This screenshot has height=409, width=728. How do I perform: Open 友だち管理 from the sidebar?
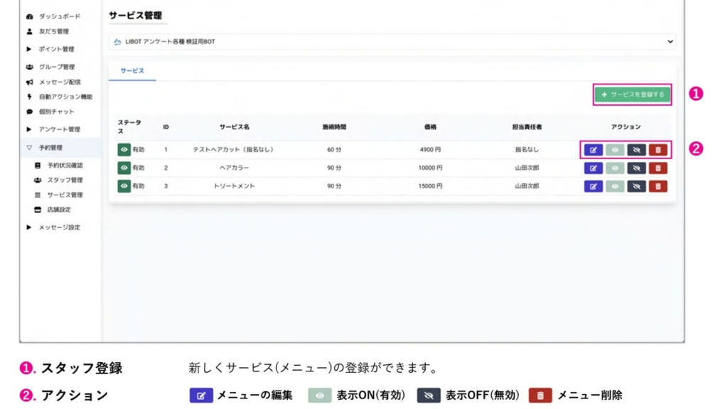click(53, 31)
